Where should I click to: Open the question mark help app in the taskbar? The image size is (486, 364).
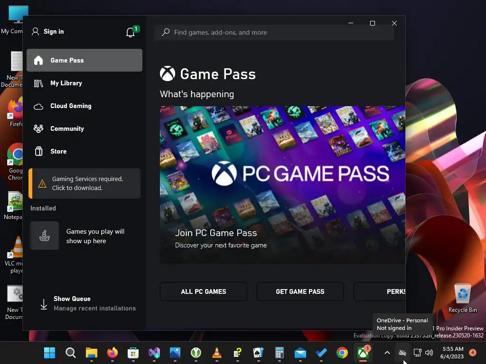click(x=238, y=353)
